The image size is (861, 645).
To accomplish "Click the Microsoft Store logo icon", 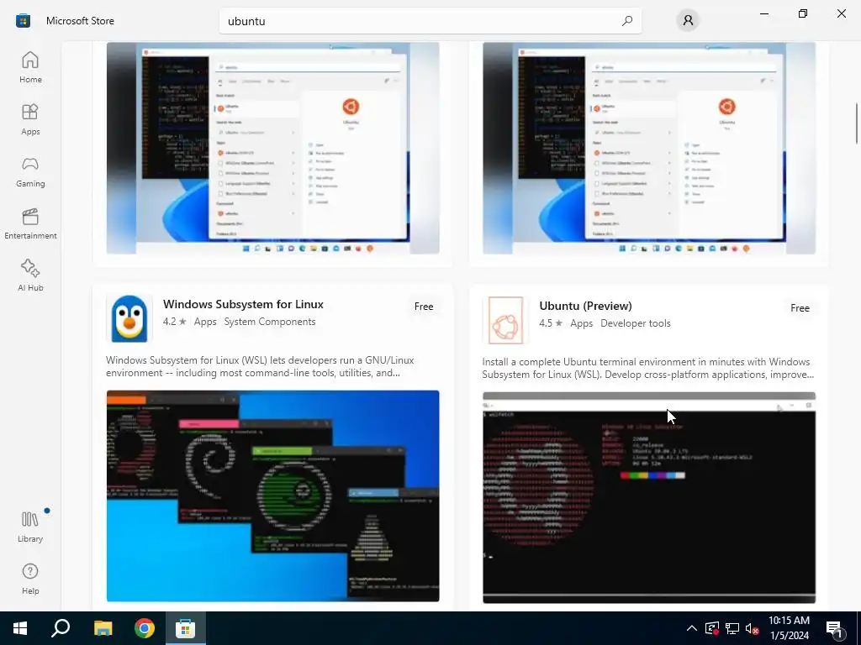I will (23, 21).
